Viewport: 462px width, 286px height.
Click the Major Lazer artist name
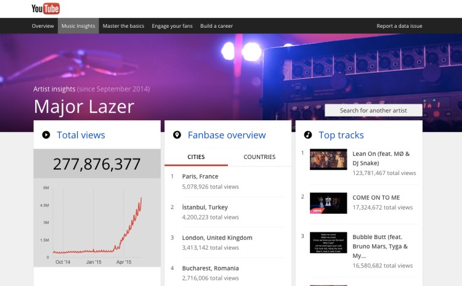tap(84, 107)
